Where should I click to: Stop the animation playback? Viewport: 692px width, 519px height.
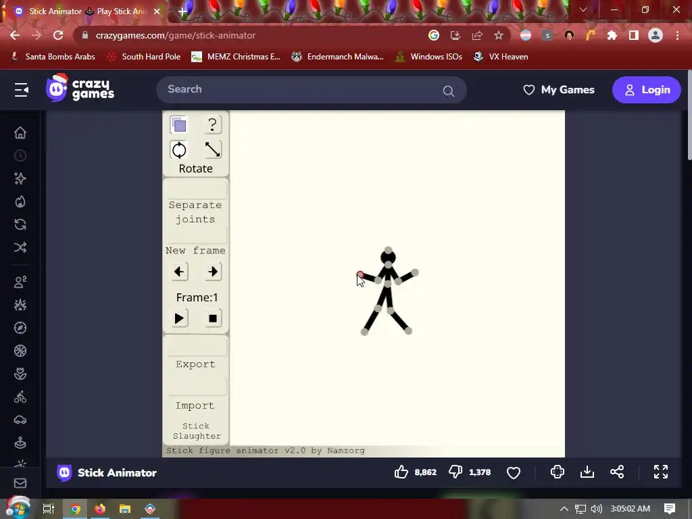213,318
